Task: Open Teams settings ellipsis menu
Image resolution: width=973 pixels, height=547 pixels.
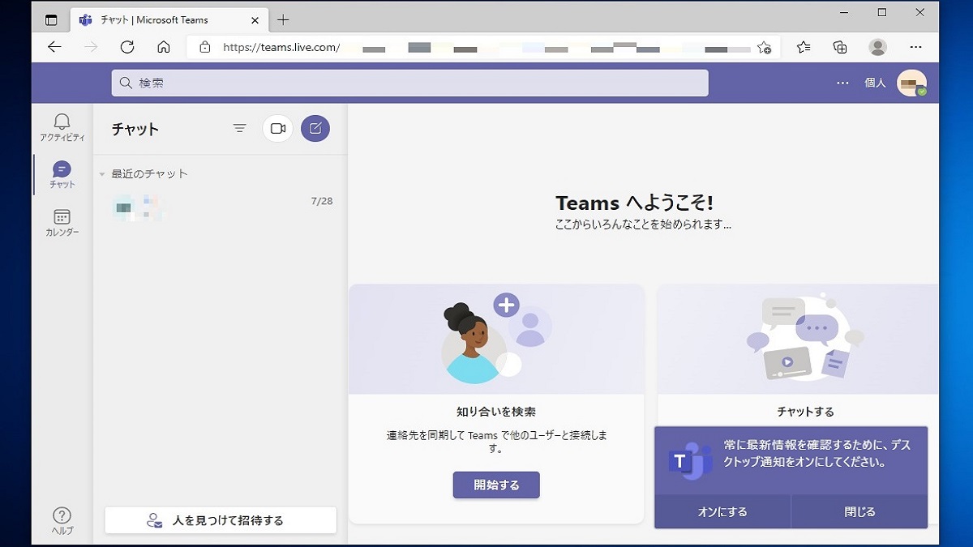Action: pyautogui.click(x=842, y=83)
